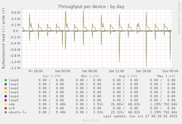This screenshot has width=182, height=124.
Task: Click ubuntu-lv's Cur write value '9.48k'
Action: coord(61,112)
